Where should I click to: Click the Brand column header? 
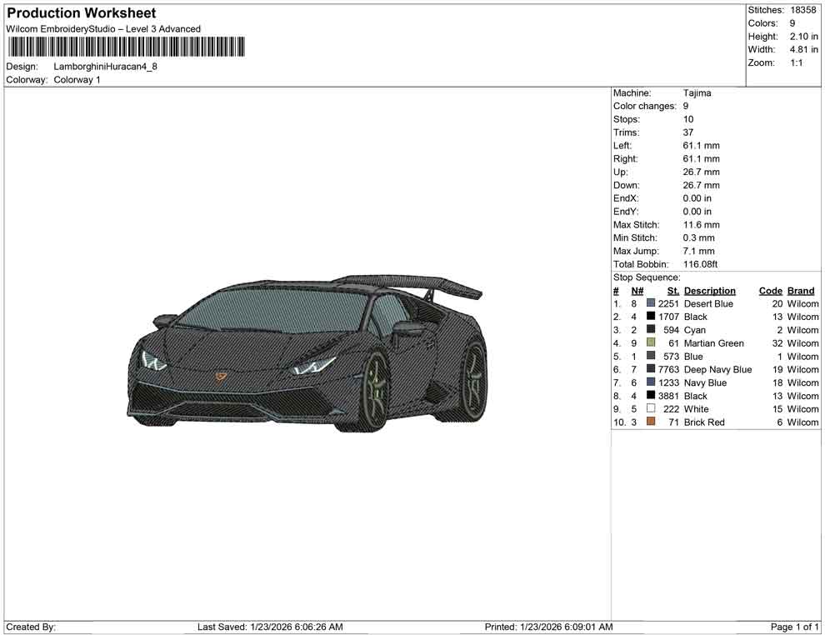coord(800,290)
